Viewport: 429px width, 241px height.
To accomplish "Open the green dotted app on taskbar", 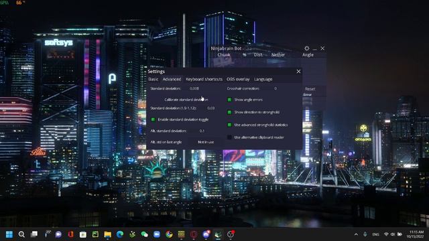I will point(132,234).
